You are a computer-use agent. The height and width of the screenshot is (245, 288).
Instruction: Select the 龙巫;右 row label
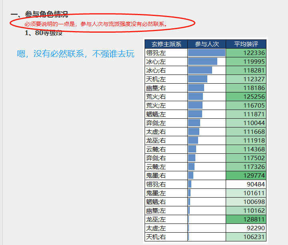(x=156, y=141)
